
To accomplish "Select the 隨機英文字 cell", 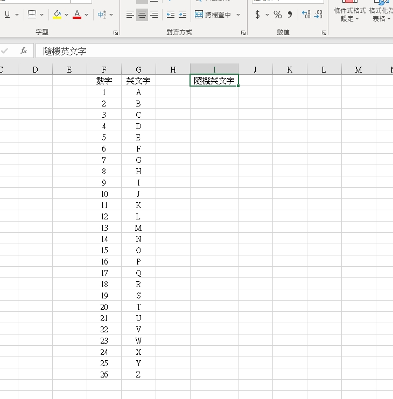I will [x=214, y=81].
